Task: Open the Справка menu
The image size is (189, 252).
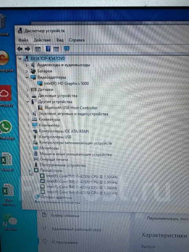Action: 76,40
